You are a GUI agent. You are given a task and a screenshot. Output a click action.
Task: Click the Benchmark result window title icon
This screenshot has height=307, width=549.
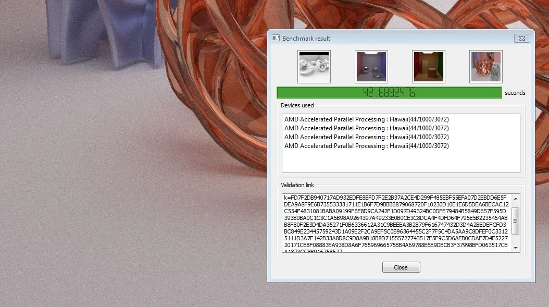276,38
